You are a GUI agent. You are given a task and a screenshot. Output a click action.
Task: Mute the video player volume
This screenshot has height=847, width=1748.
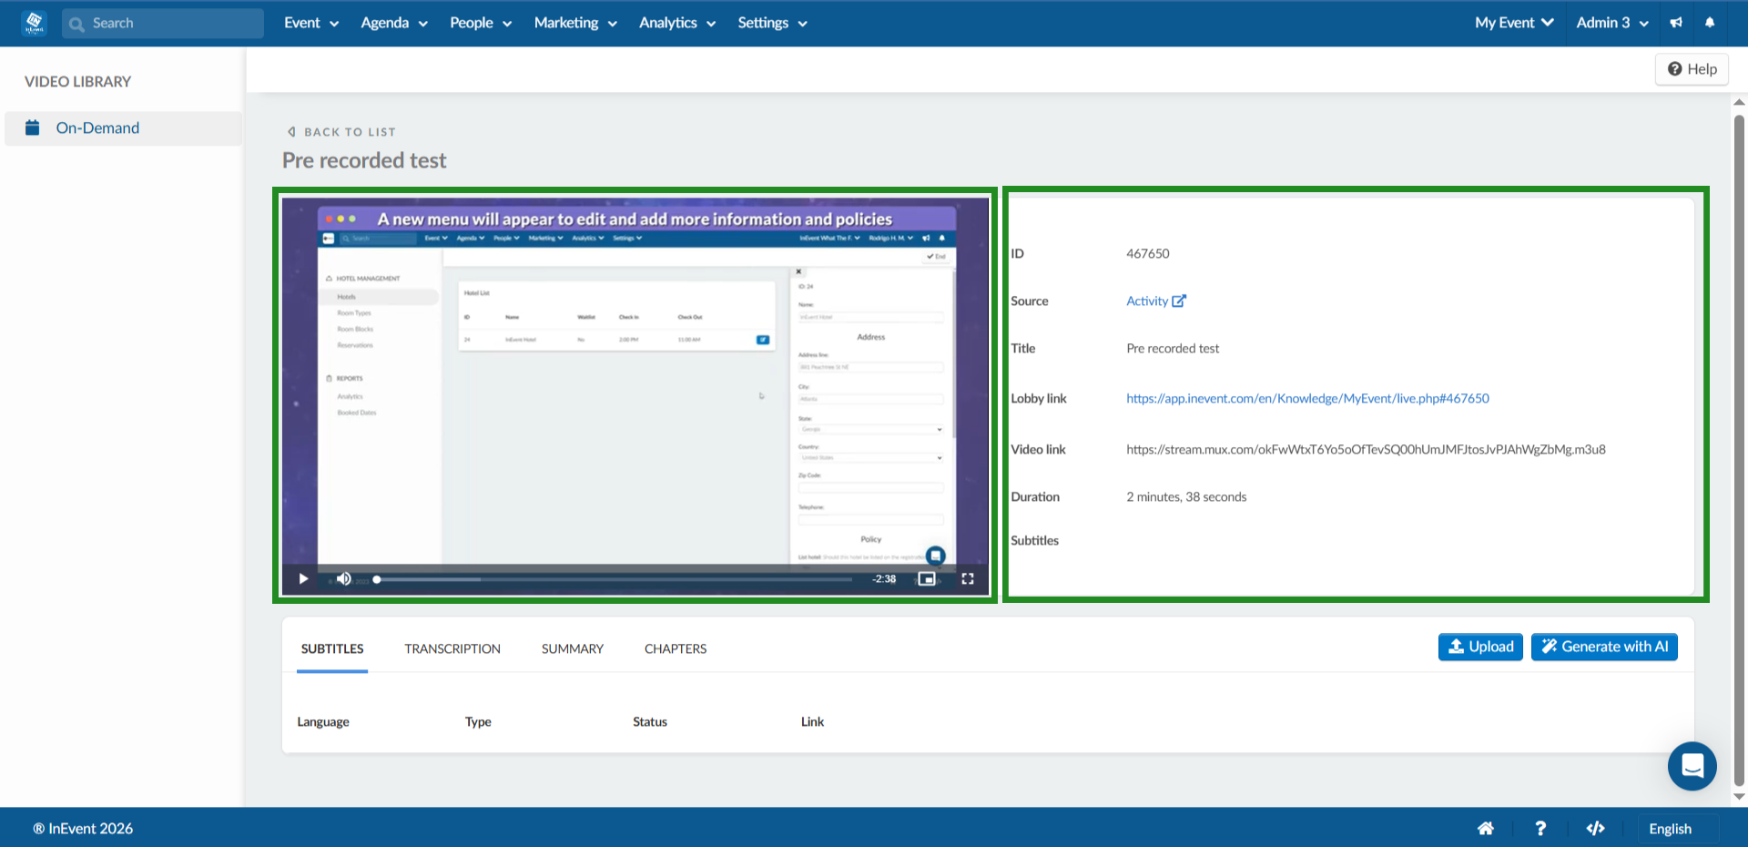[344, 578]
